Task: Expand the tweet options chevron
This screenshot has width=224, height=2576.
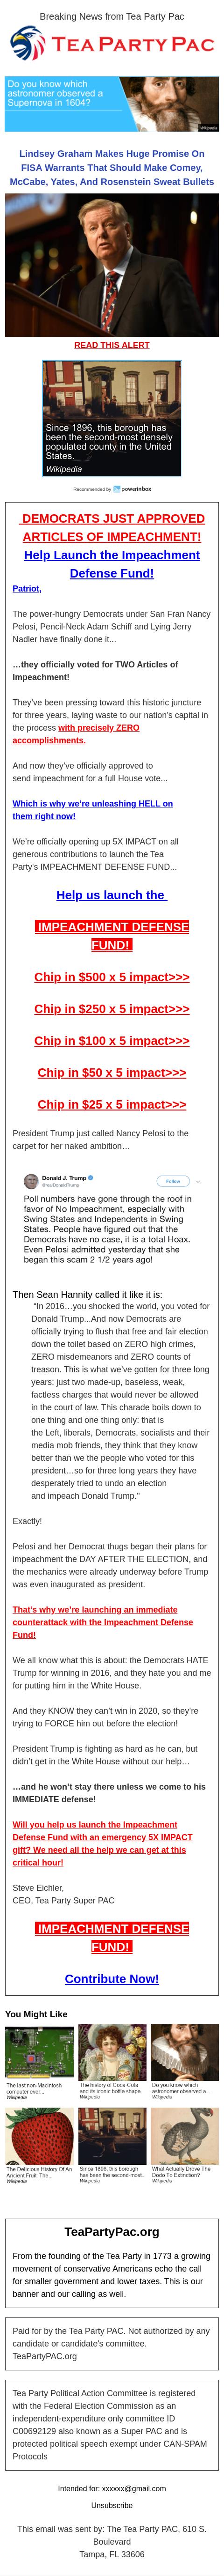Action: coord(198,1181)
